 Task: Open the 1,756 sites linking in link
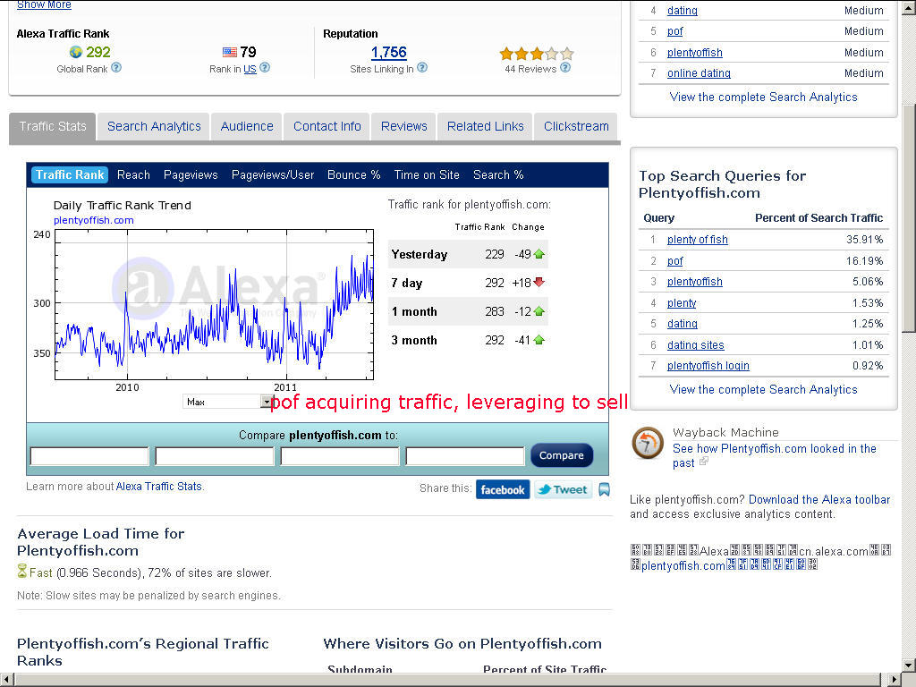point(388,53)
